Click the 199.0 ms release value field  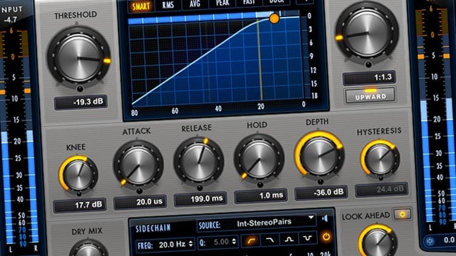pos(201,199)
